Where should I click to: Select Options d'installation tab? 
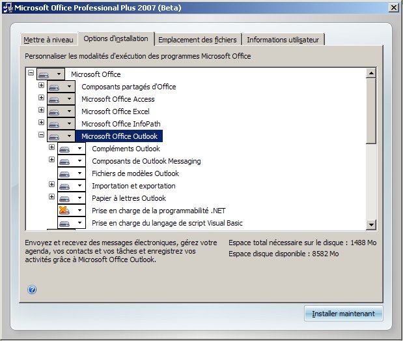tap(116, 38)
